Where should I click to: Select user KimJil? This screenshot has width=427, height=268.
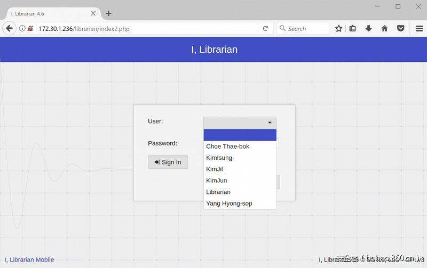240,169
